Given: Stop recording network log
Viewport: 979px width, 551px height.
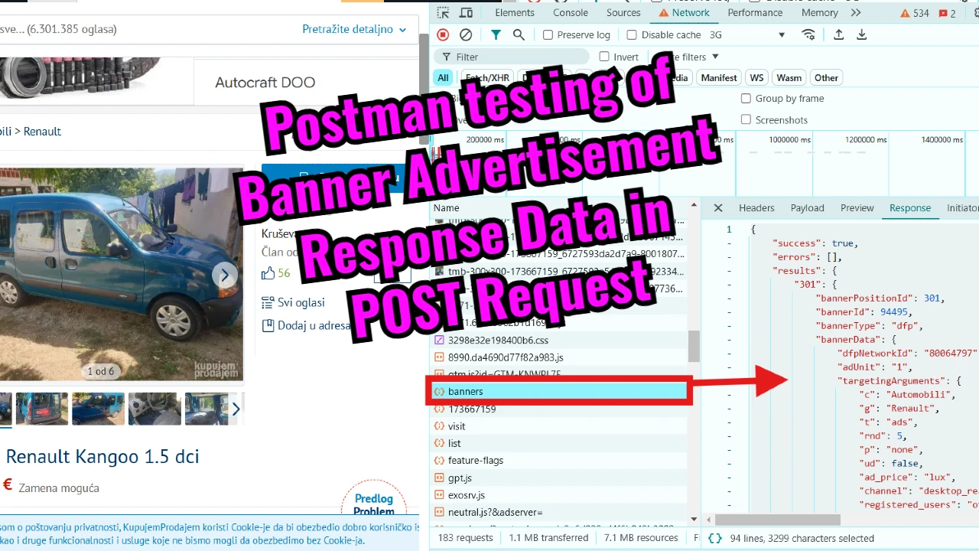Looking at the screenshot, I should 442,34.
